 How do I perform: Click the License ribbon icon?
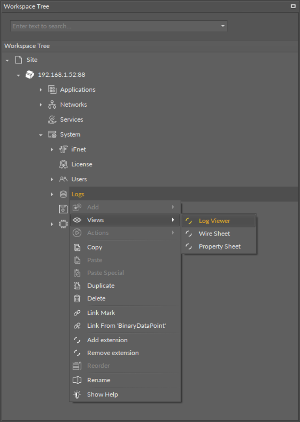(63, 164)
